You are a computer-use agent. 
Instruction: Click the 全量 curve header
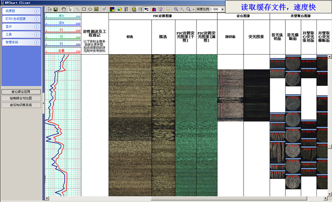pyautogui.click(x=62, y=51)
